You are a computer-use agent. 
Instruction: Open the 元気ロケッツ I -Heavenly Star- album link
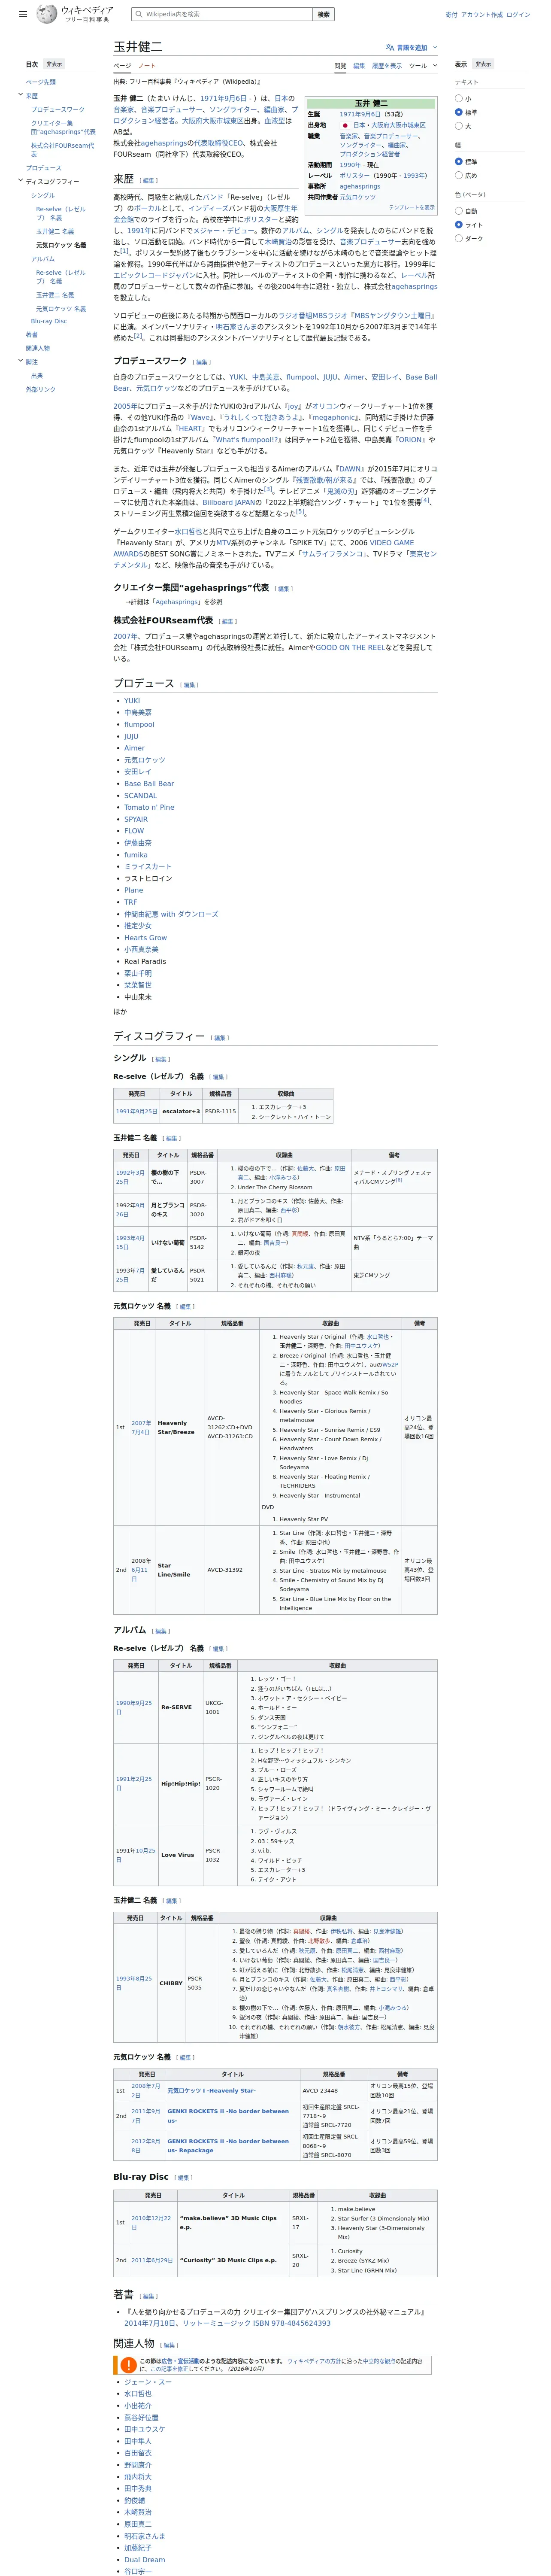[x=211, y=2090]
